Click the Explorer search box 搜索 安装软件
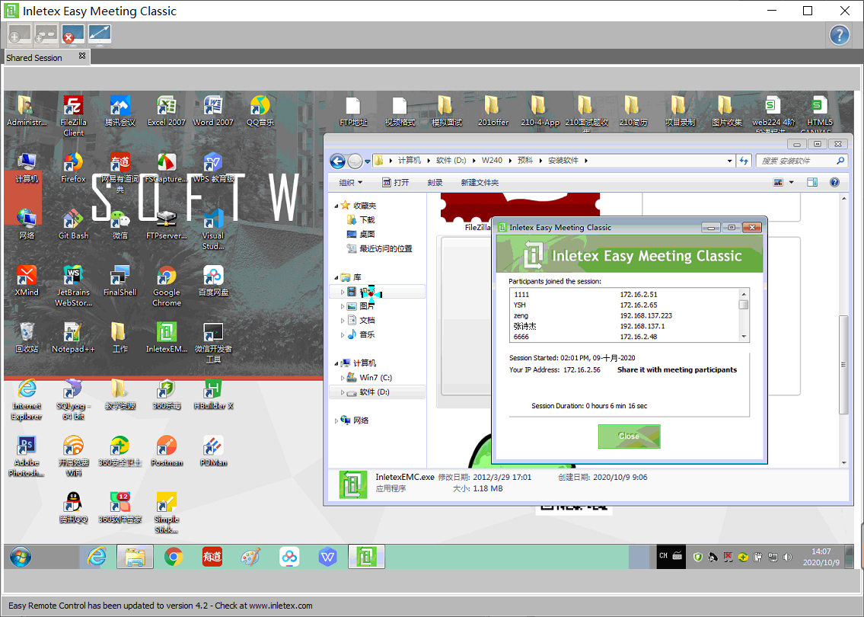The image size is (864, 617). [x=801, y=161]
